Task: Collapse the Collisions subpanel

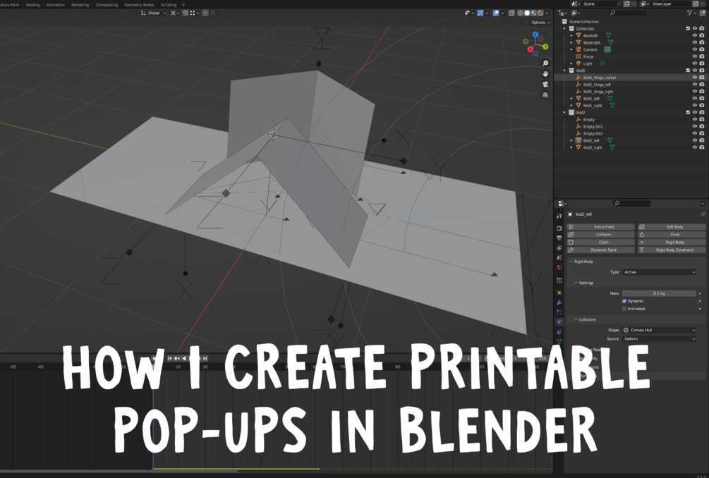Action: point(576,319)
